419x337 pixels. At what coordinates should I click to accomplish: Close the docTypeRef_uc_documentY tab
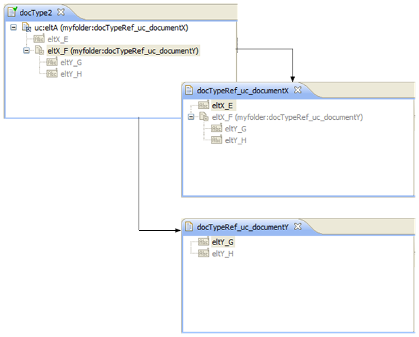(x=298, y=226)
